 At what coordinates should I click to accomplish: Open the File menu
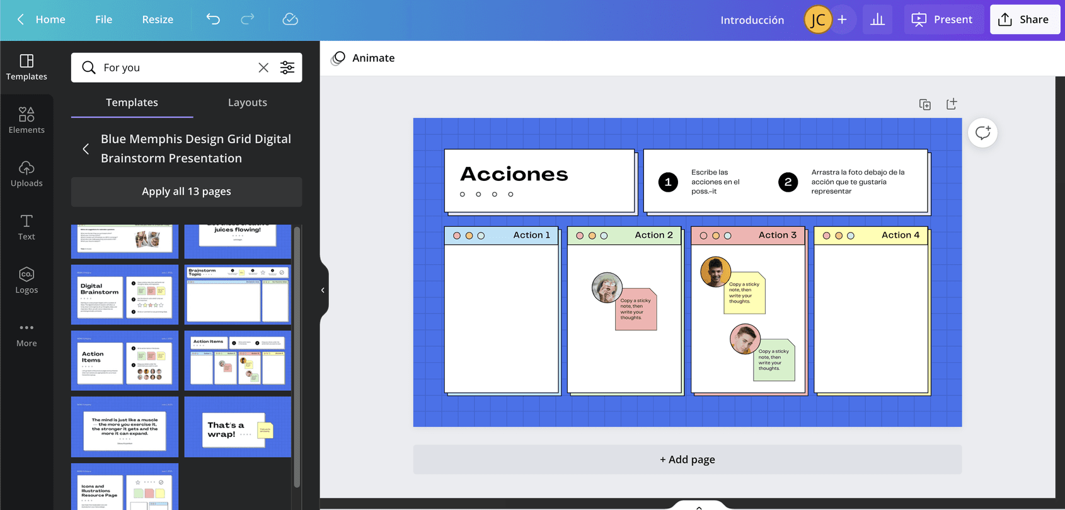[x=103, y=20]
